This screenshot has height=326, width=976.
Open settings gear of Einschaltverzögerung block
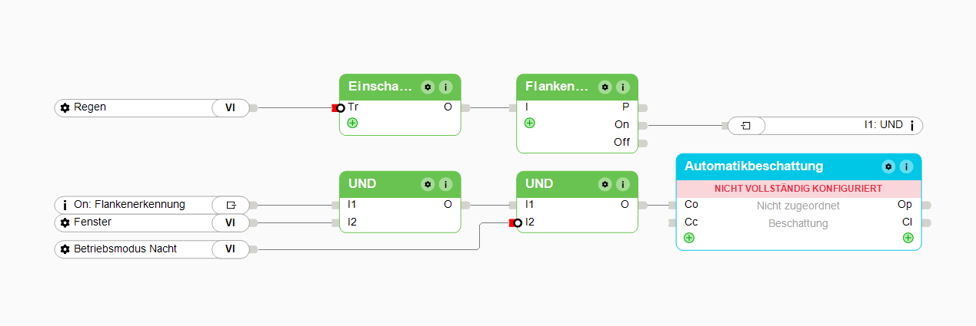click(428, 87)
